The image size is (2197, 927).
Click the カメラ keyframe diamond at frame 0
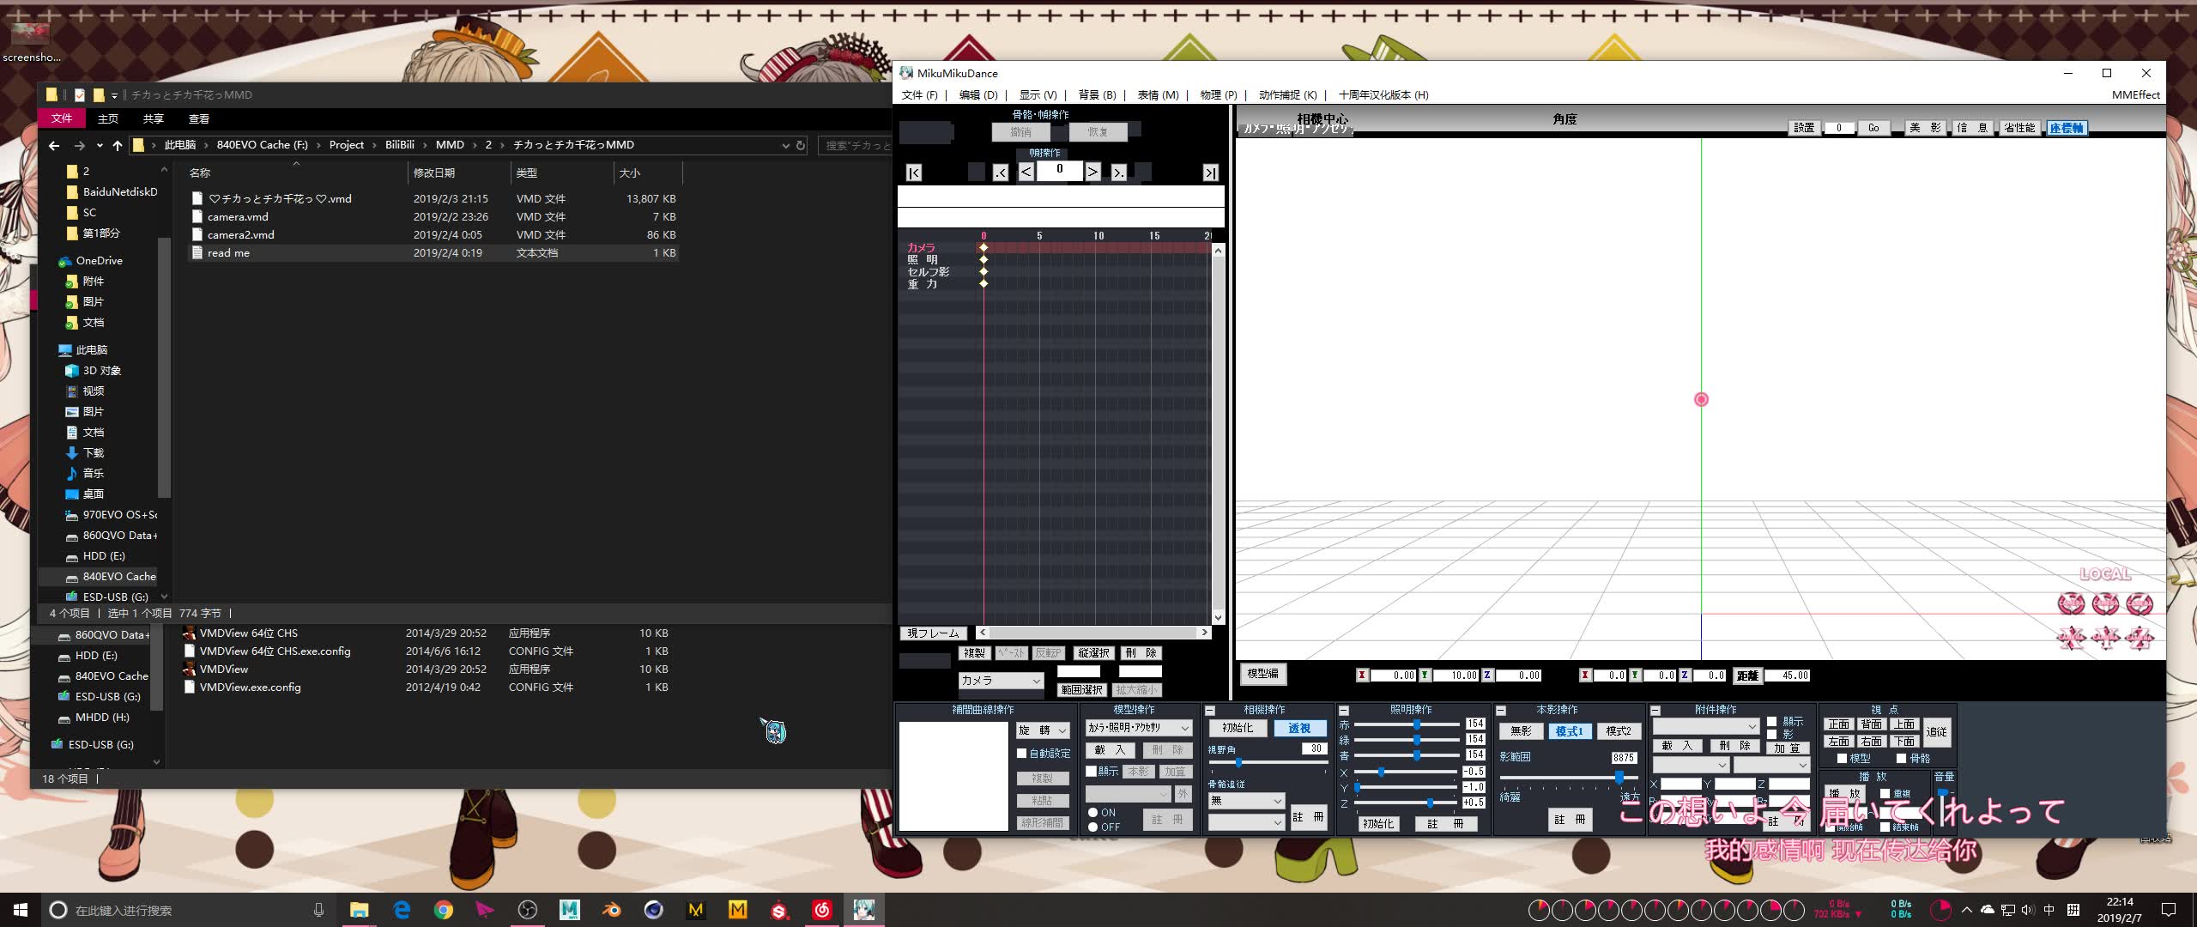click(984, 247)
